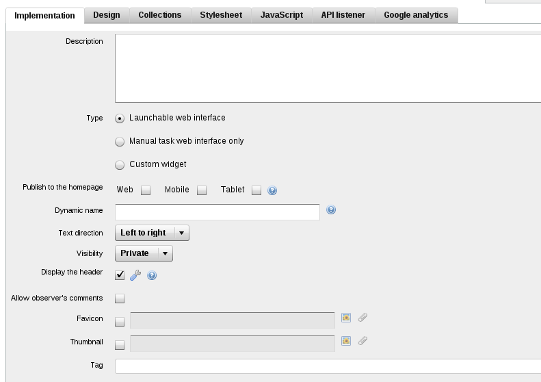Browse image for the Thumbnail field
This screenshot has height=382, width=541.
tap(346, 341)
